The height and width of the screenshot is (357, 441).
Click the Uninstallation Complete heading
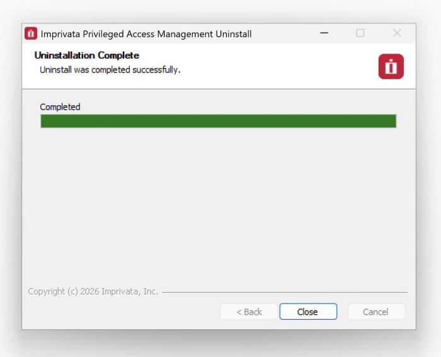click(87, 55)
